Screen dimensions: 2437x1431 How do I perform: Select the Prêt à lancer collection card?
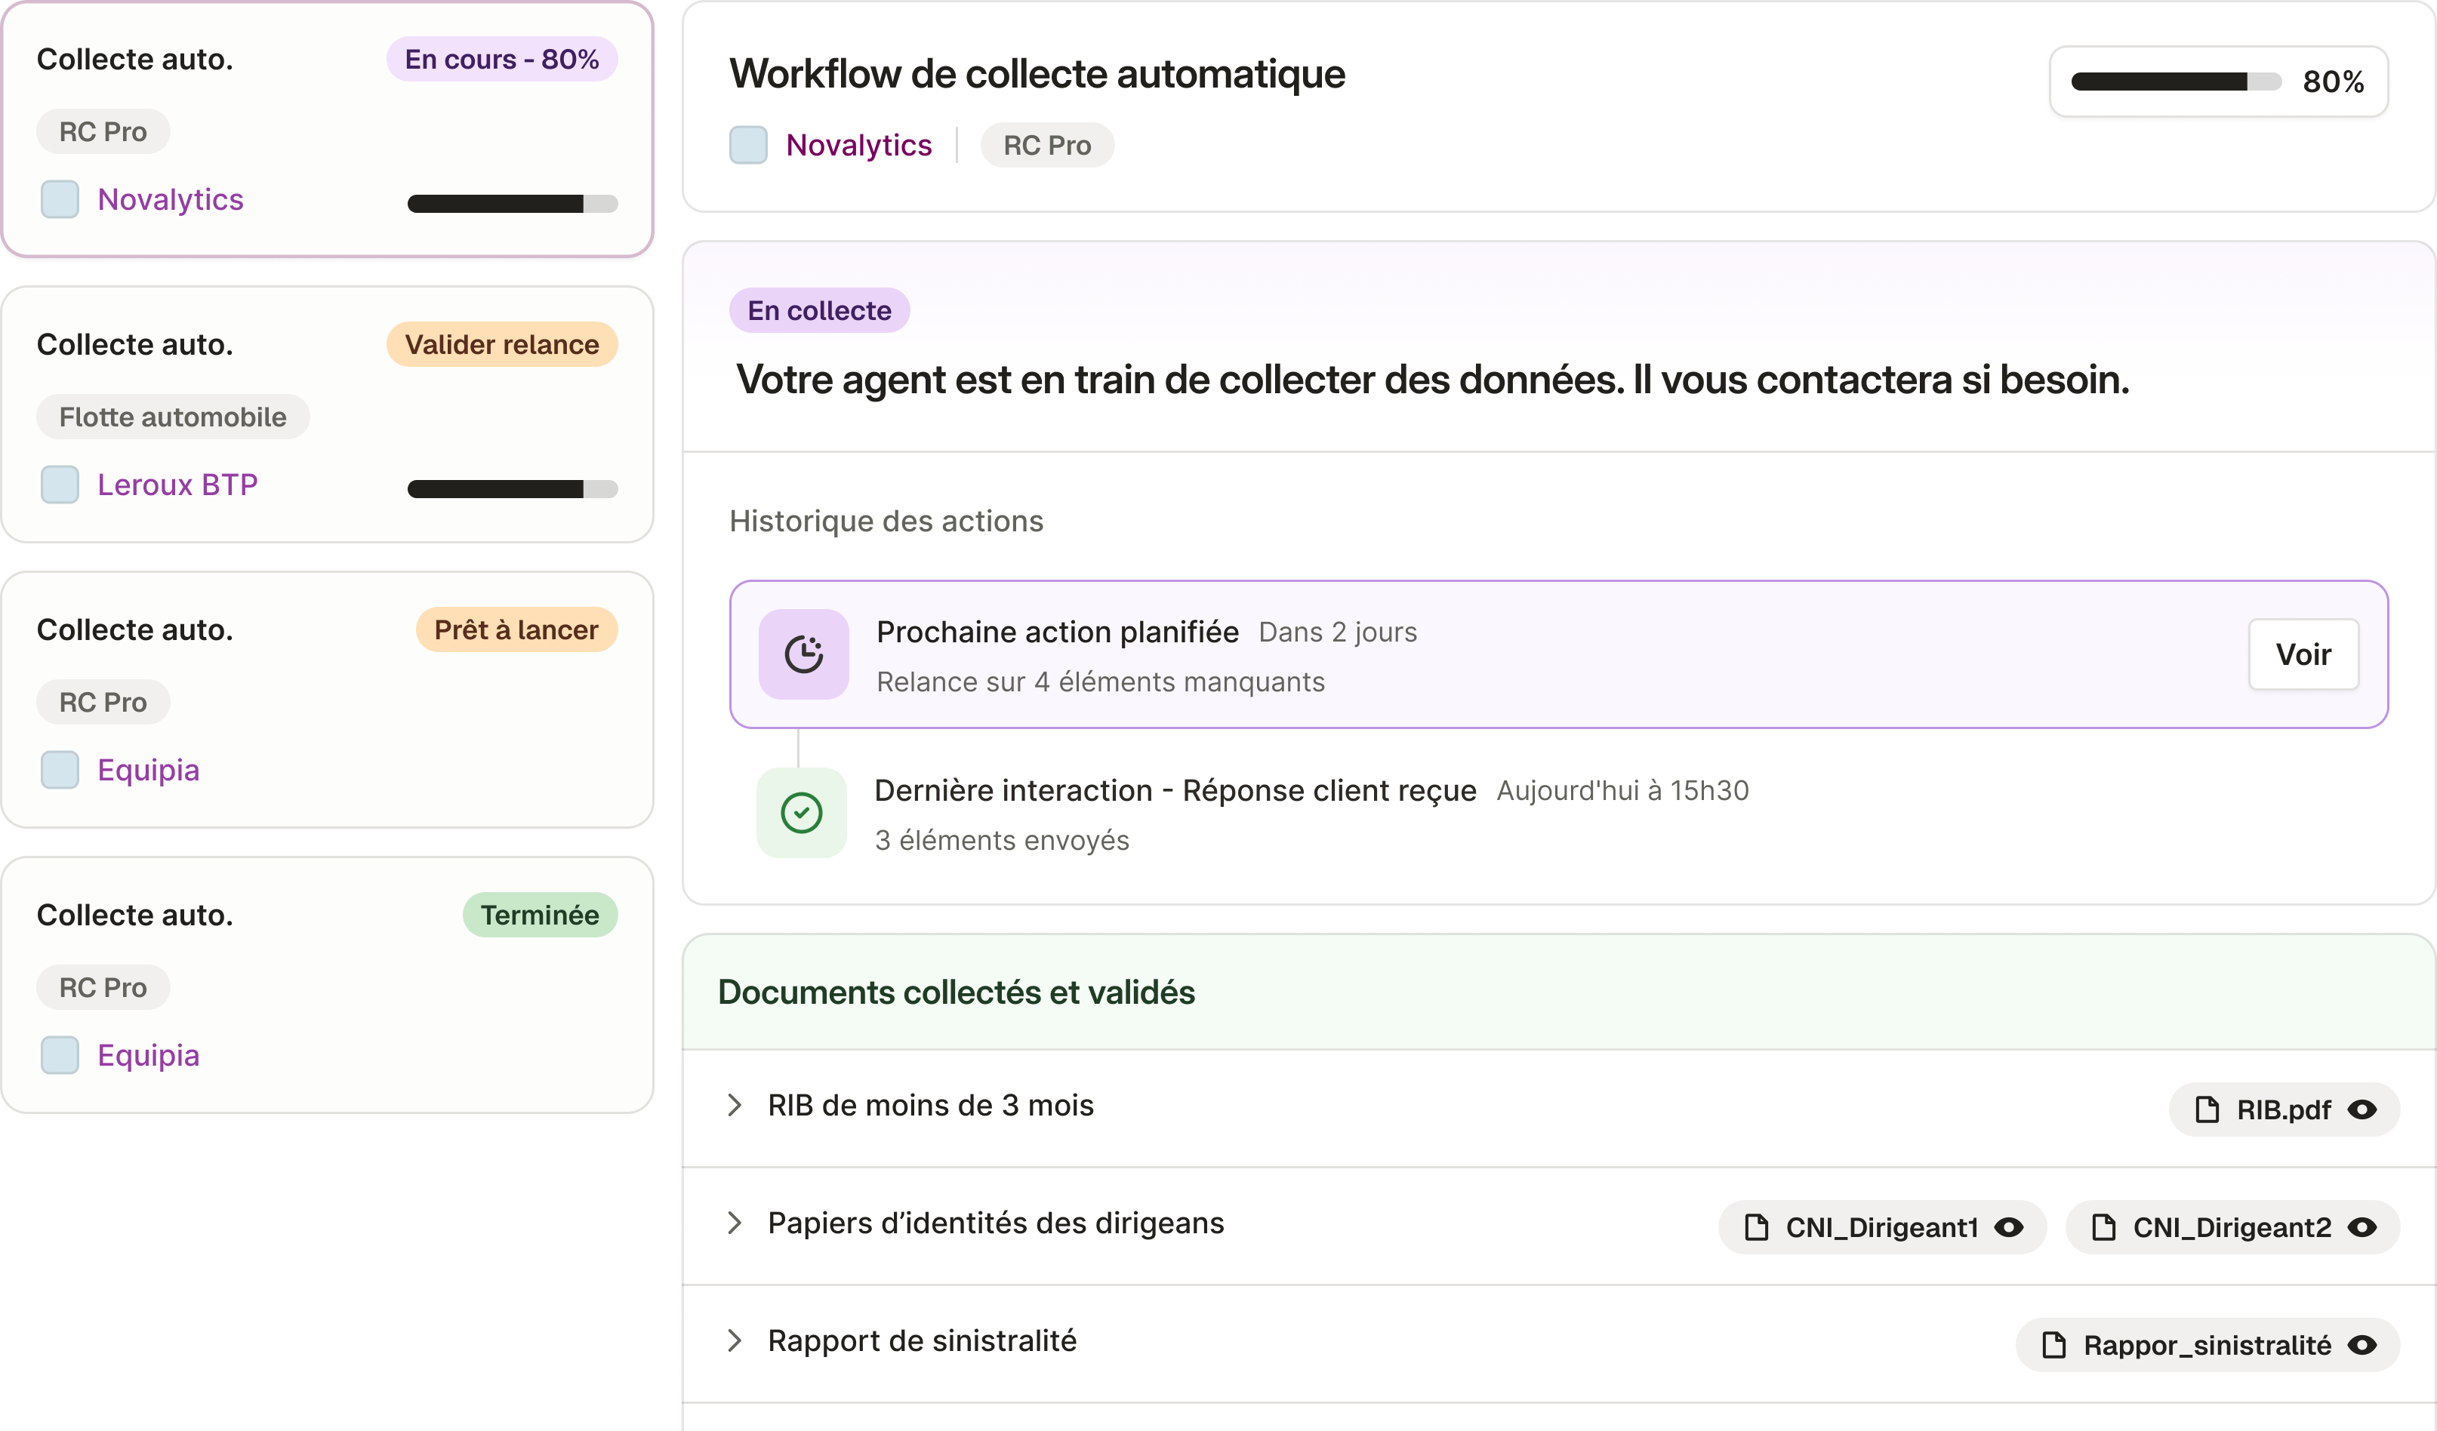[x=327, y=699]
